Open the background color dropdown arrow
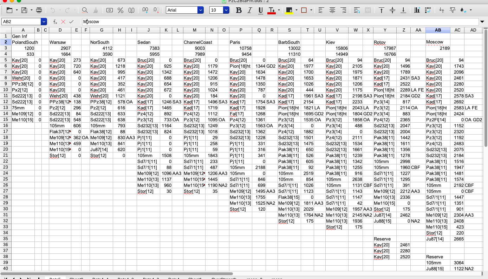The image size is (488, 279). point(296,10)
